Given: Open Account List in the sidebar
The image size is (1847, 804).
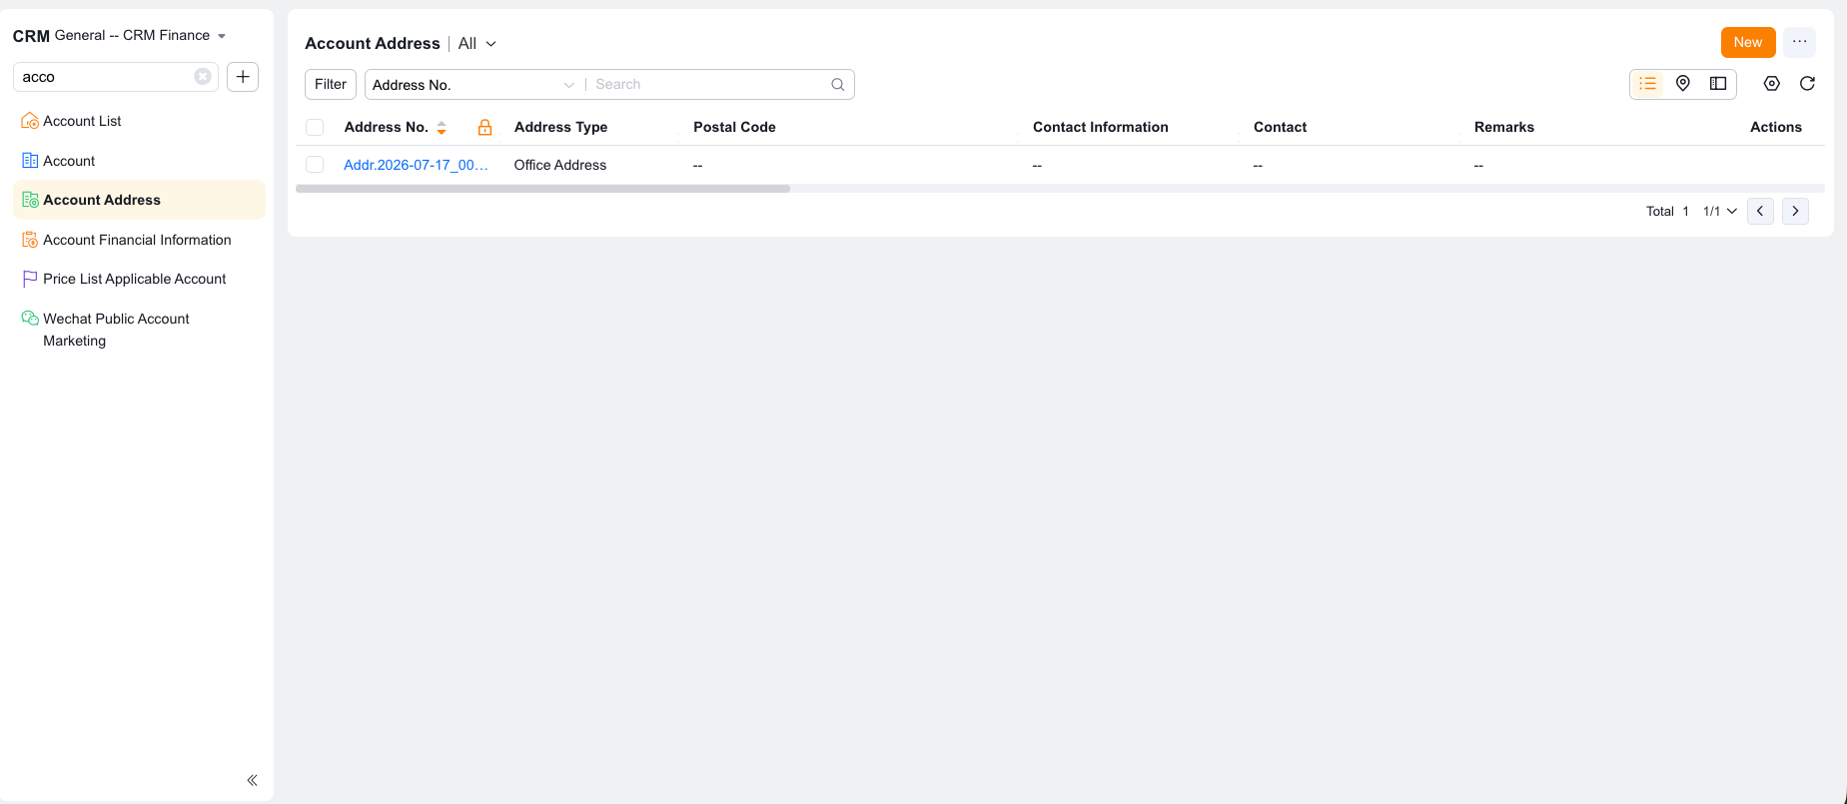Looking at the screenshot, I should [x=82, y=121].
